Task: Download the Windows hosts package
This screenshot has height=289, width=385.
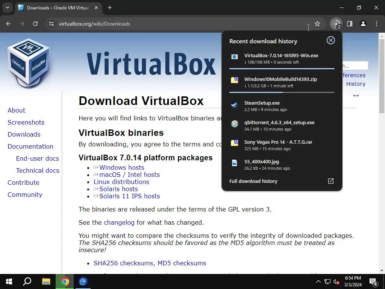Action: coord(122,167)
